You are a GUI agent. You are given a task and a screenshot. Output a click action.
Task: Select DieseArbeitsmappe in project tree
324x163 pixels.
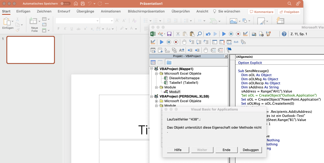pyautogui.click(x=184, y=78)
